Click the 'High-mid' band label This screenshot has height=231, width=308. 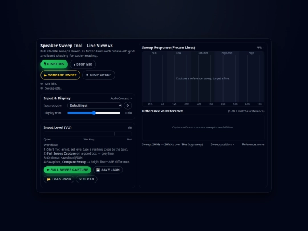tap(227, 53)
